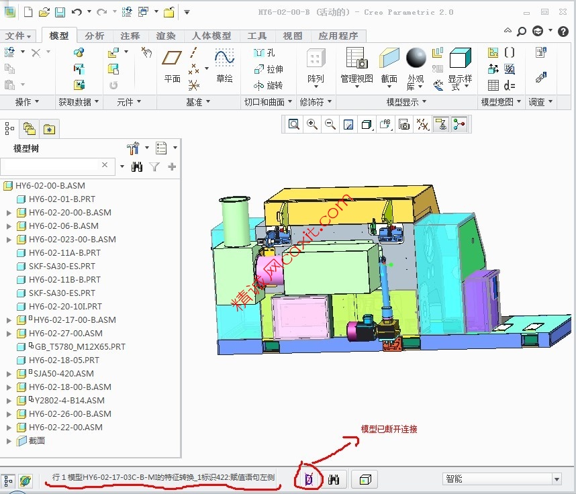The image size is (576, 494).
Task: Switch to the Render (渲染) tab
Action: (166, 36)
